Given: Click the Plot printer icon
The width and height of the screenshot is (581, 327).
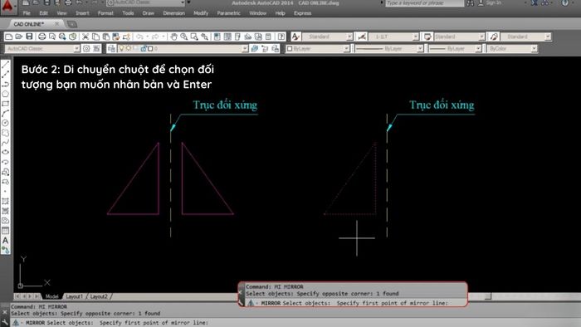Looking at the screenshot, I should (41, 37).
